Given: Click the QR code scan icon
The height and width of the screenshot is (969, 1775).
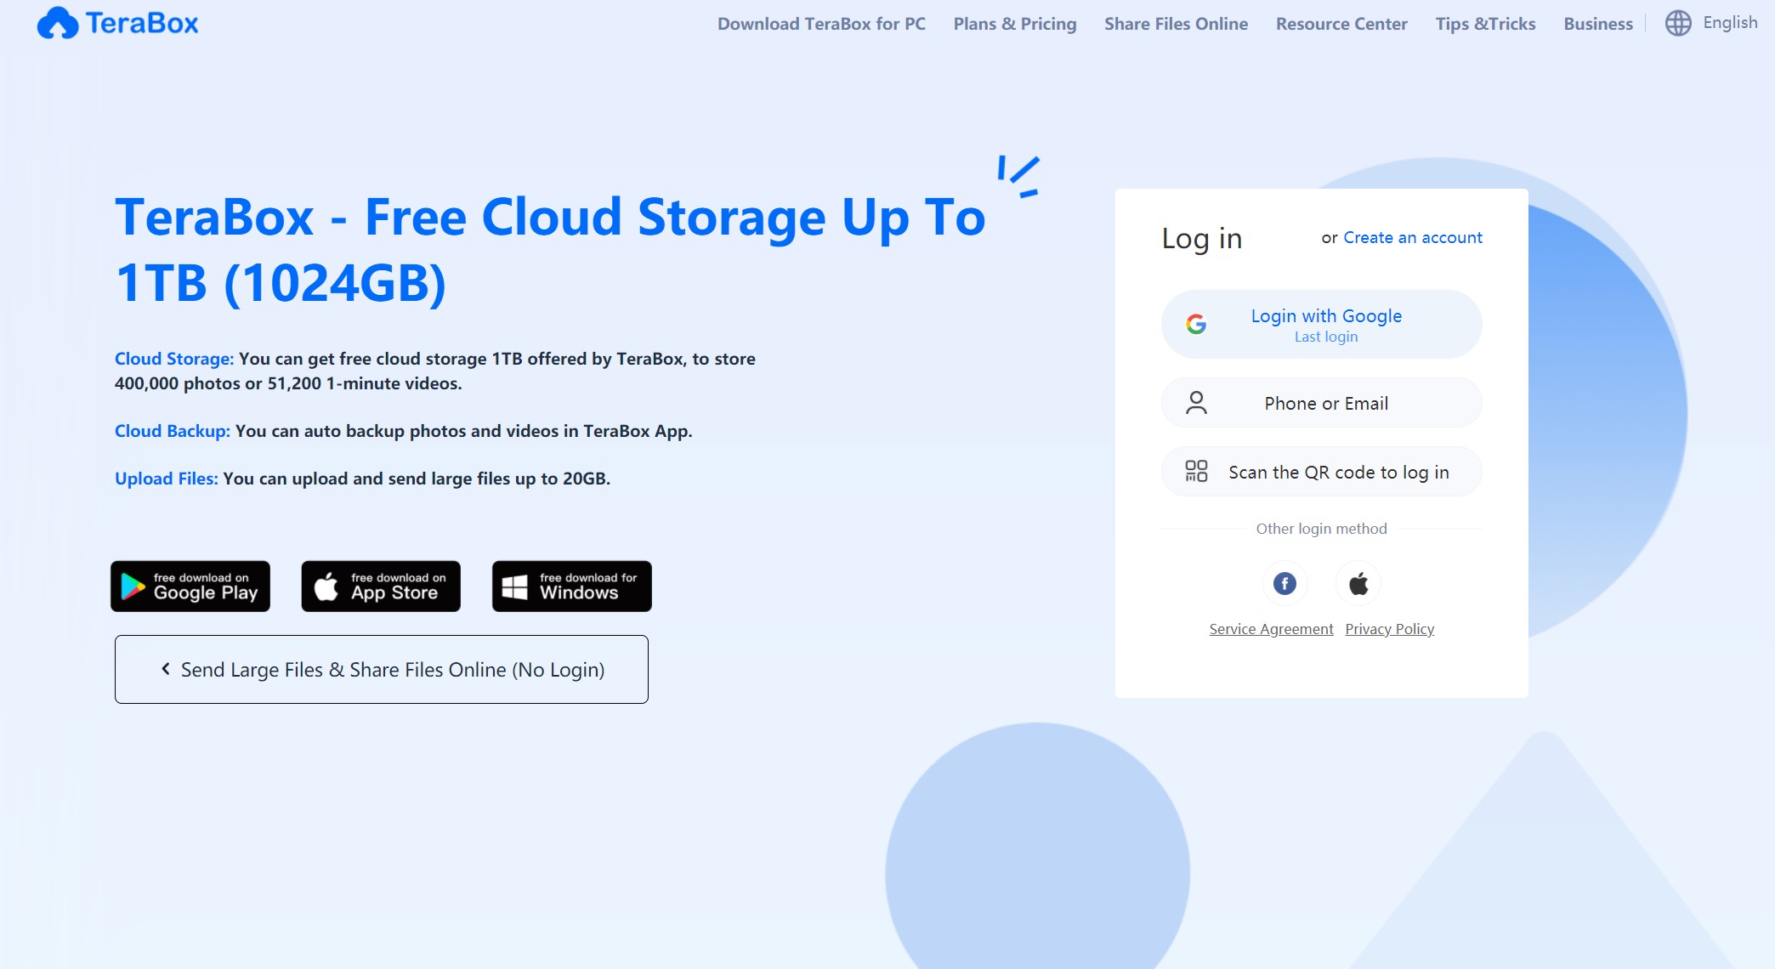Looking at the screenshot, I should [1194, 470].
